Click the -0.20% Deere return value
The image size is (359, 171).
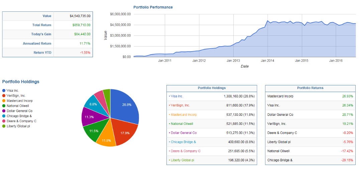348,133
